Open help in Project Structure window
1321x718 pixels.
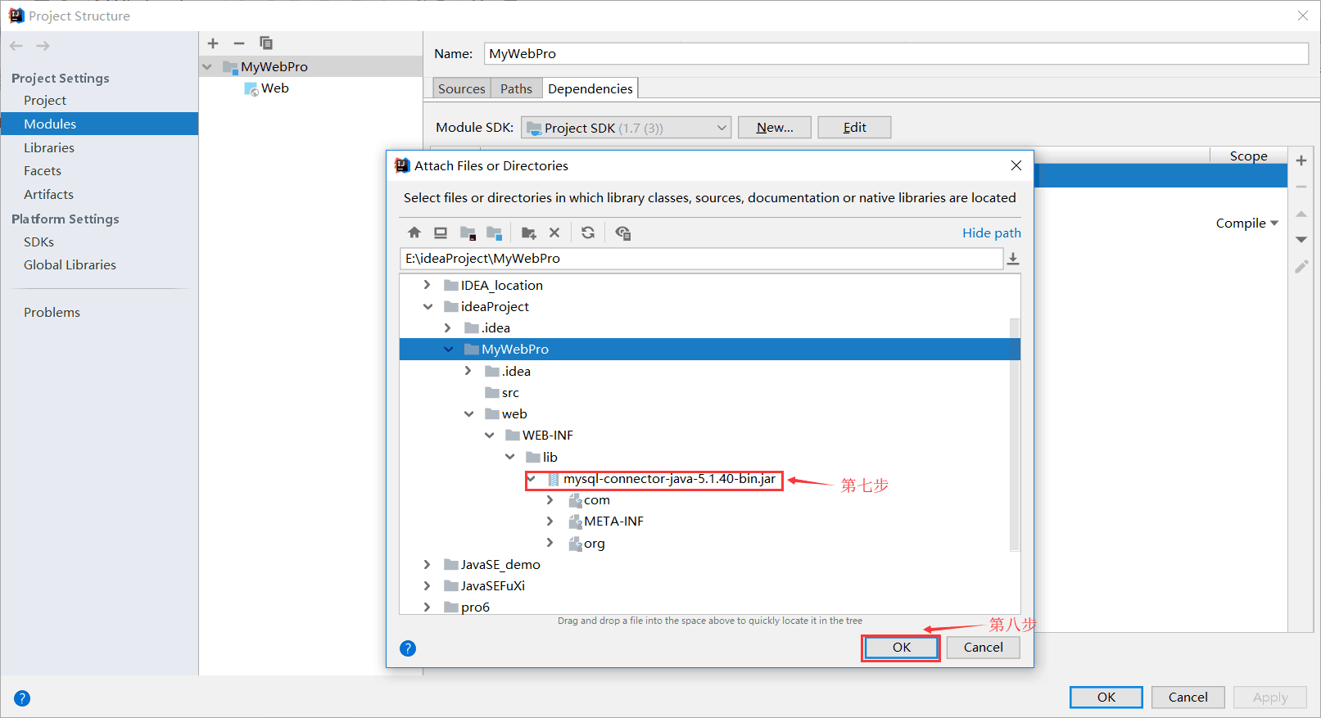[x=22, y=698]
